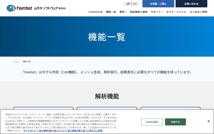
Task: Expand the 事例 menu
Action: tap(123, 12)
